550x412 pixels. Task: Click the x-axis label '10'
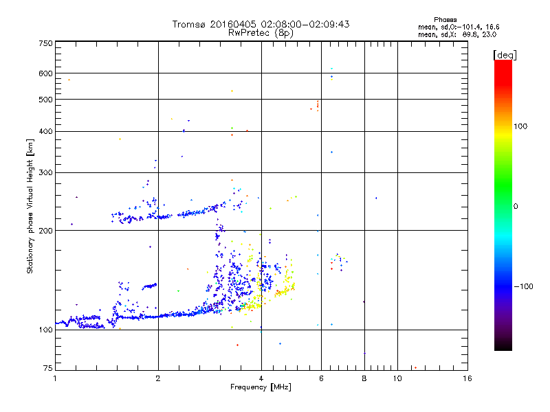pyautogui.click(x=397, y=378)
